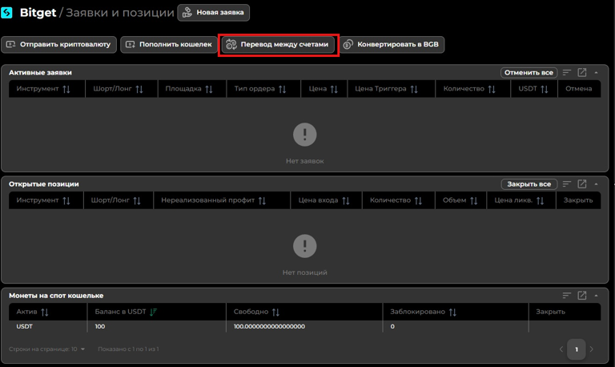Open filter options in Открытые позиции panel

(x=567, y=184)
